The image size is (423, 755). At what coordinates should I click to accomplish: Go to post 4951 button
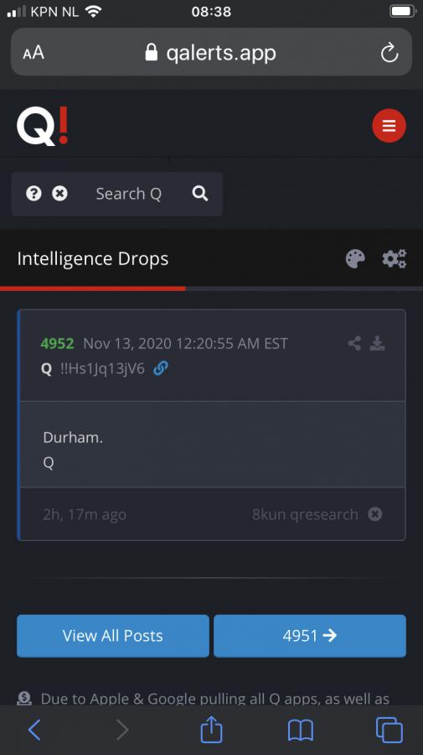click(310, 636)
